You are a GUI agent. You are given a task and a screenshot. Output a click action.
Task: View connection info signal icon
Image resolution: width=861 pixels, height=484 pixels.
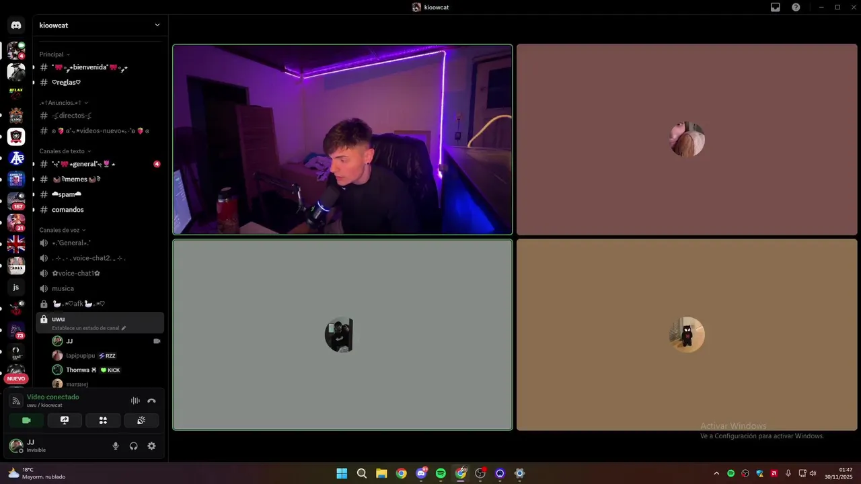[x=16, y=401]
